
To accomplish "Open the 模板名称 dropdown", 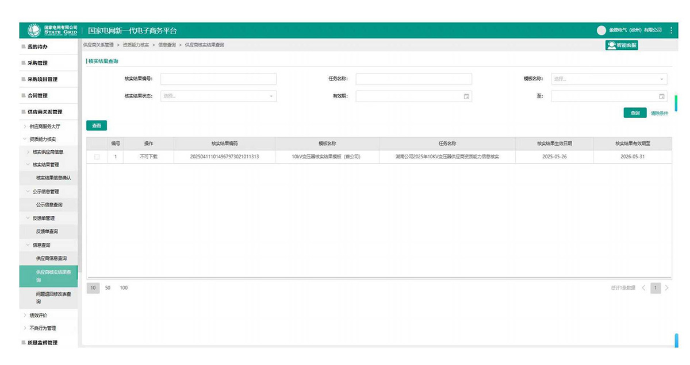I will click(x=609, y=79).
